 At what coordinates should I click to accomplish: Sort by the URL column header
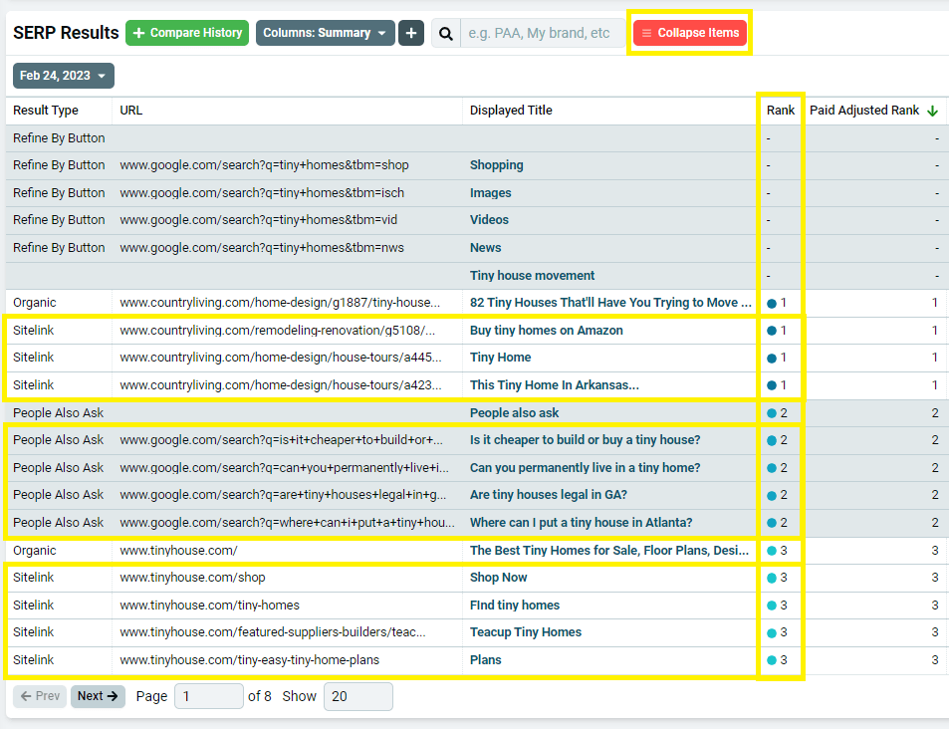130,111
